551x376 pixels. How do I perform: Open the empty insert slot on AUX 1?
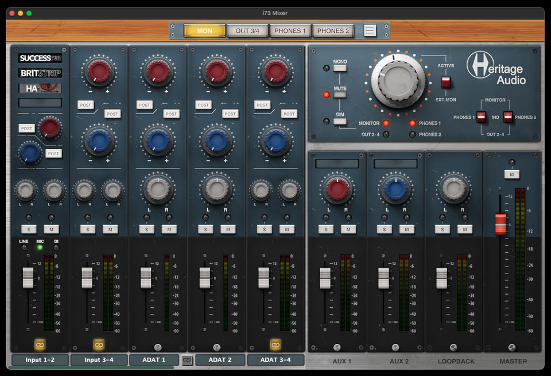pos(337,164)
